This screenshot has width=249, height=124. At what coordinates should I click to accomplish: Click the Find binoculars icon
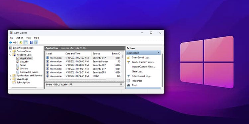click(128, 85)
